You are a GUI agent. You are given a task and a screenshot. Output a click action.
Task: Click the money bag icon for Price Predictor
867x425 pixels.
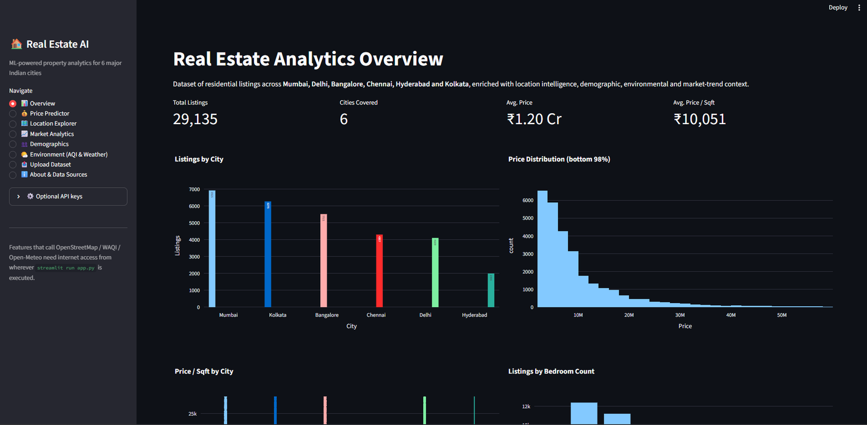(24, 113)
